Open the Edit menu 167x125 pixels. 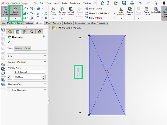(x=42, y=3)
